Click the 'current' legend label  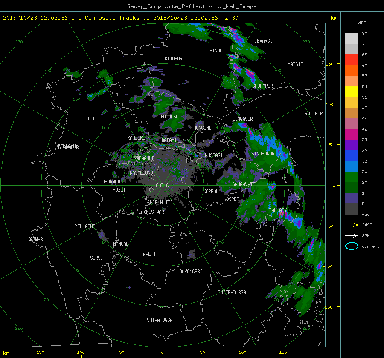[x=371, y=246]
